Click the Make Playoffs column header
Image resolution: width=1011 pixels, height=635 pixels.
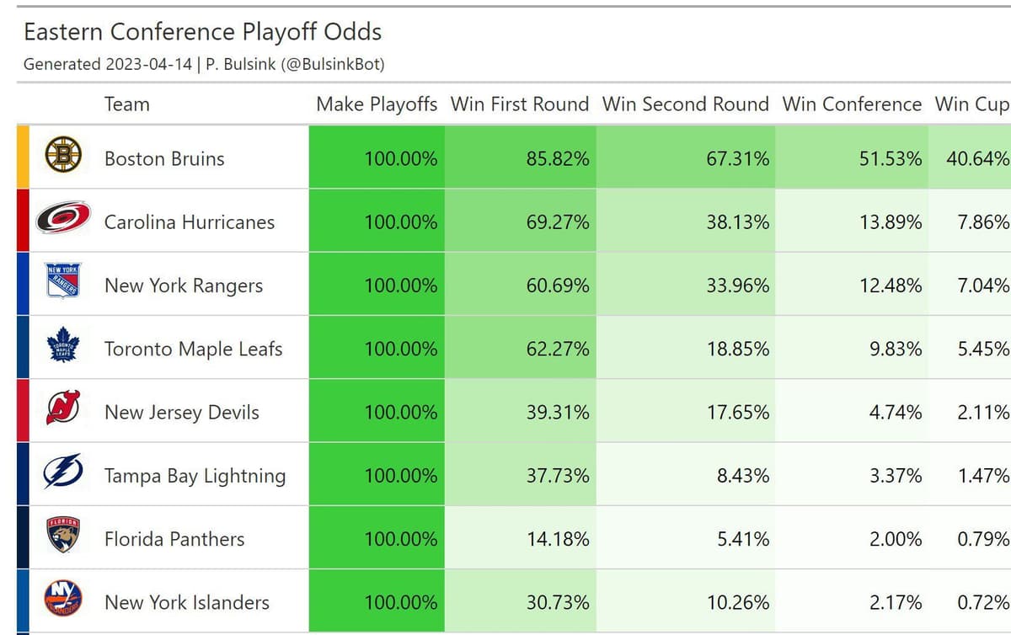377,104
